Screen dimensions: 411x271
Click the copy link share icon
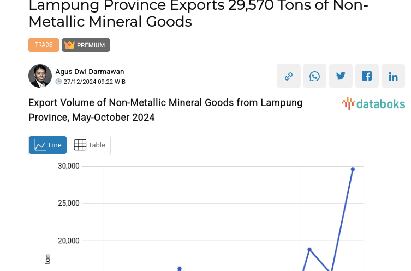click(288, 76)
